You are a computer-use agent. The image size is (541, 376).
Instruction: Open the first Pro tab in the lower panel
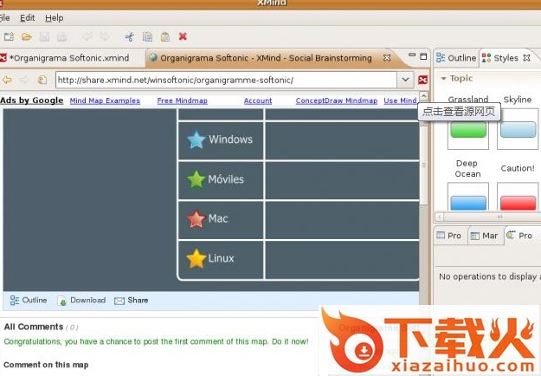449,236
